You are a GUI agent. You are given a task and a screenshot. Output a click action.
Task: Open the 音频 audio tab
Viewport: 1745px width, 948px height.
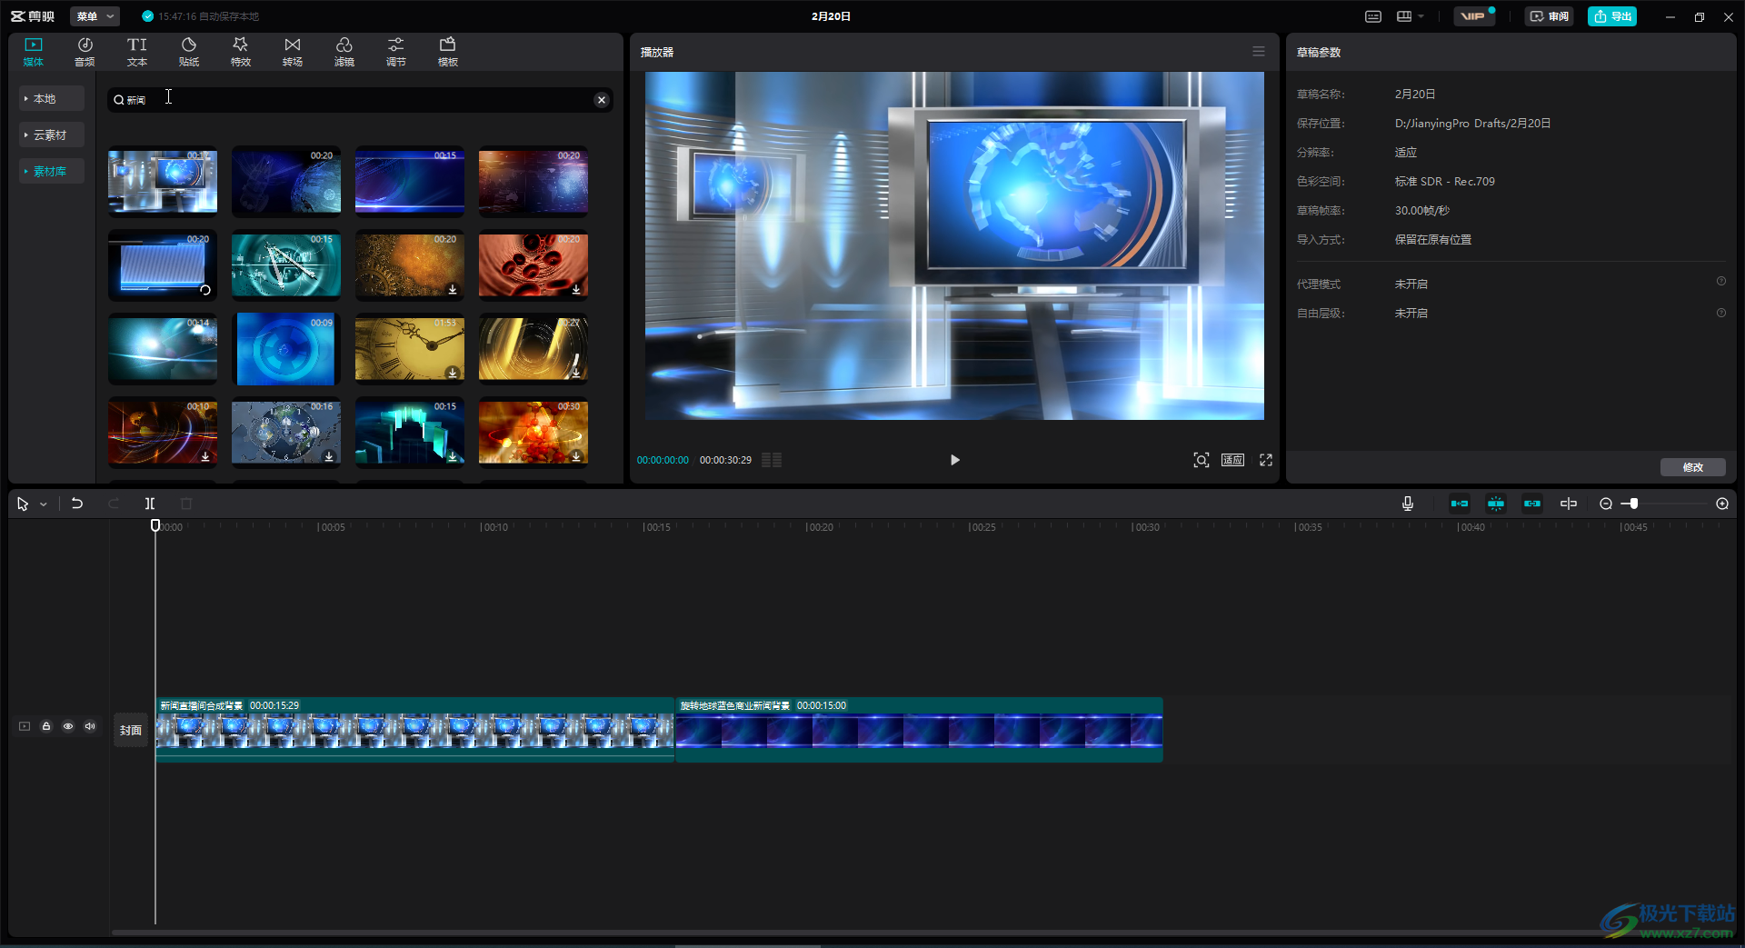pos(85,52)
